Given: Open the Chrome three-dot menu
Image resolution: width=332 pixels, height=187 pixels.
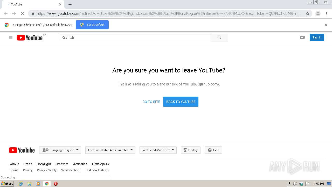Looking at the screenshot, I should tap(326, 14).
